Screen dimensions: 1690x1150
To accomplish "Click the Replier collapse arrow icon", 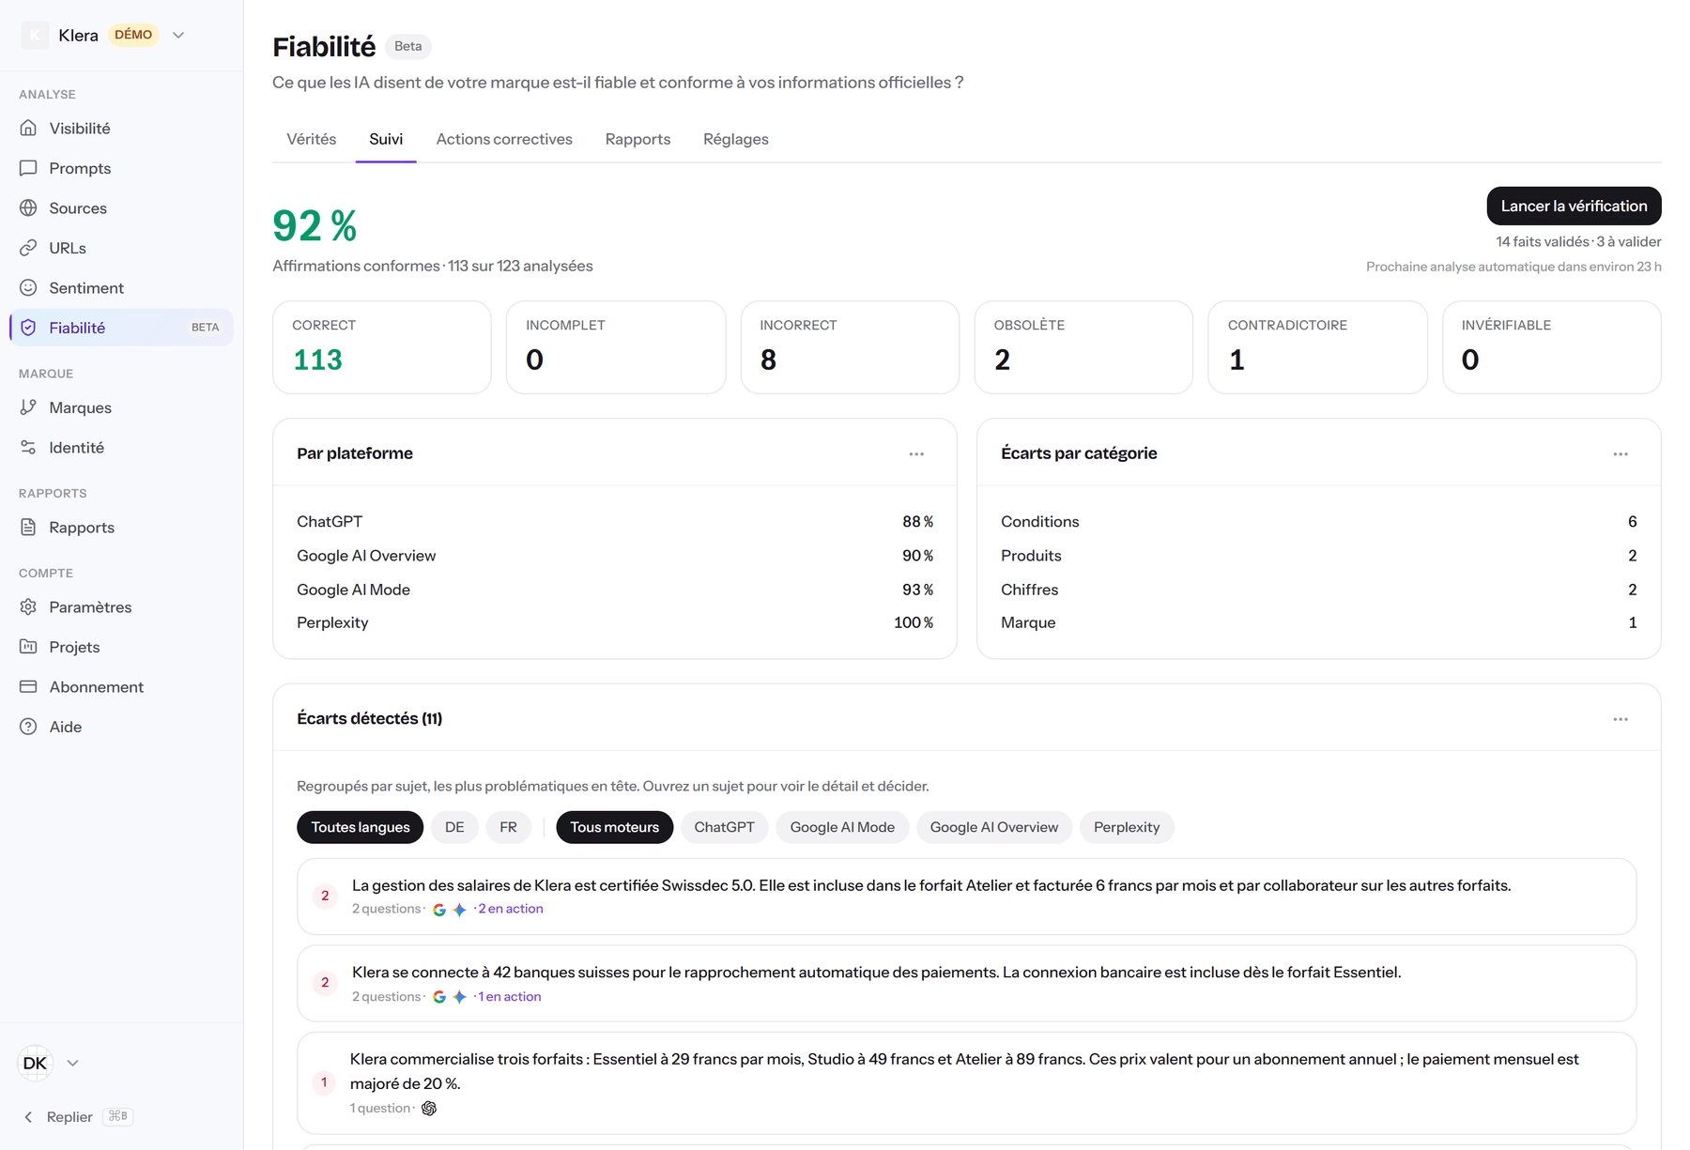I will point(28,1117).
